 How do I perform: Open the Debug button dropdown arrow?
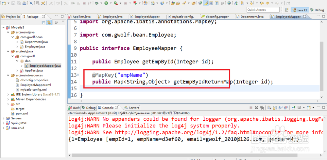tap(101, 3)
